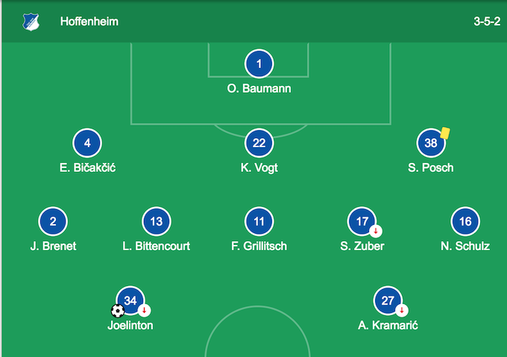Image resolution: width=507 pixels, height=357 pixels.
Task: Select player number 38 circle
Action: tap(431, 143)
